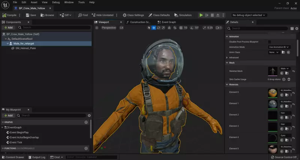Image resolution: width=300 pixels, height=160 pixels.
Task: Click the plus icon beside GRAPHS section
Action: [x=86, y=122]
